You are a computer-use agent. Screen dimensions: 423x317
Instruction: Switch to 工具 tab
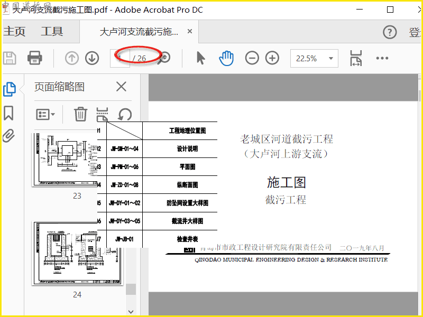click(x=52, y=32)
